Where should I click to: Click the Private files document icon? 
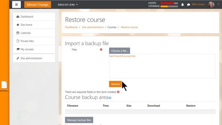tap(18, 41)
